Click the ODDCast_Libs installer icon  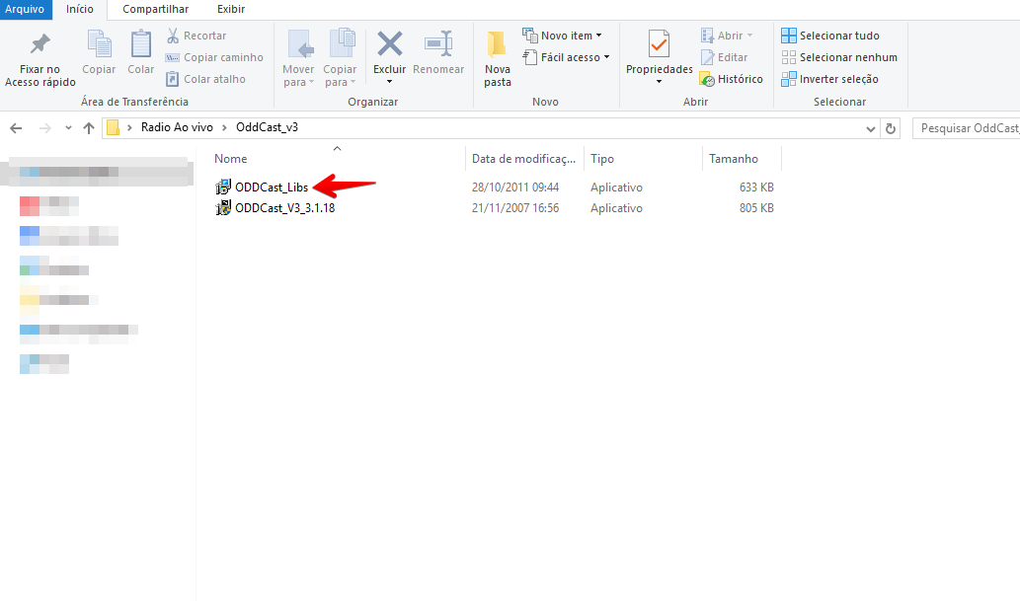tap(223, 188)
